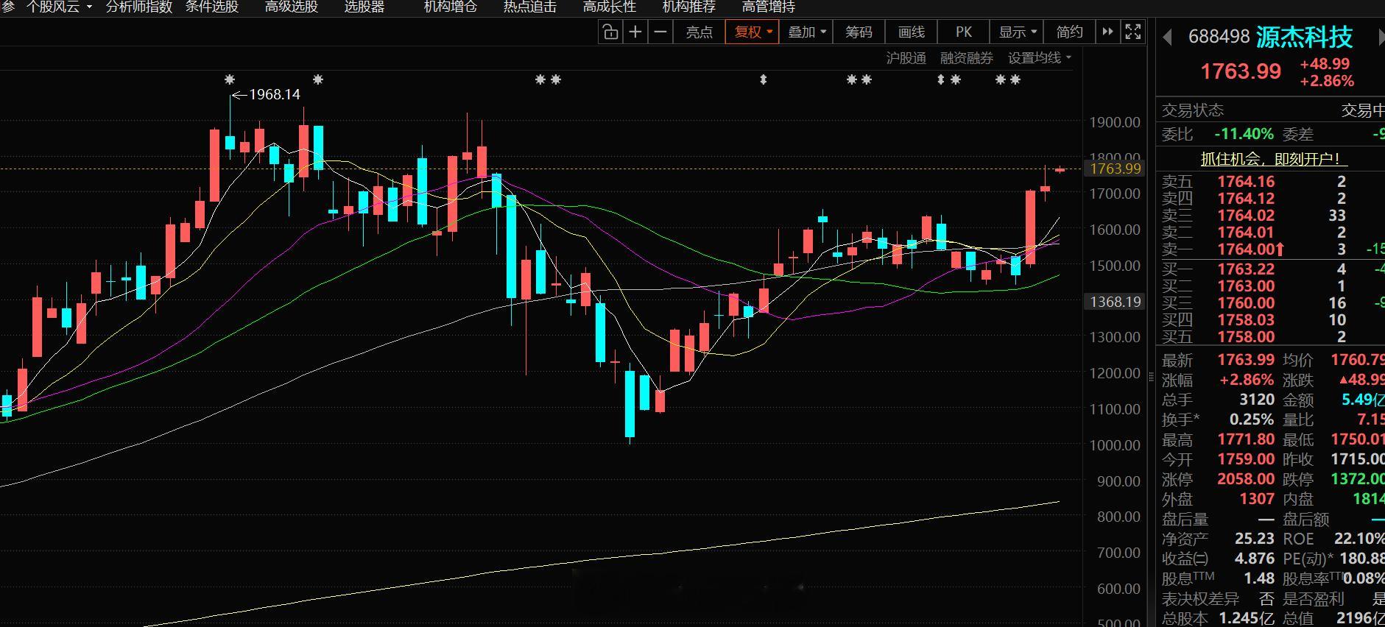Screen dimensions: 1385x627
Task: Toggle 亮点 highlights on the chart
Action: (699, 32)
